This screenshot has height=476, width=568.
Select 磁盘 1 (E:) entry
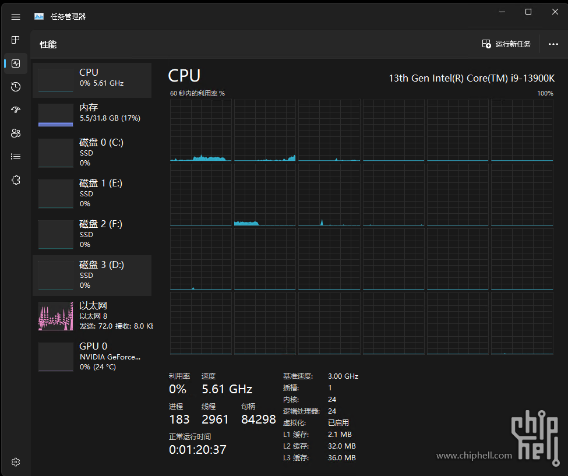click(92, 193)
